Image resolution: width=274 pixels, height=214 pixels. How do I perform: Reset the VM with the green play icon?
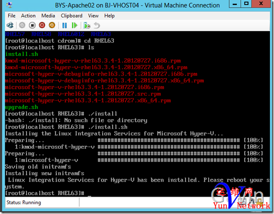75,26
